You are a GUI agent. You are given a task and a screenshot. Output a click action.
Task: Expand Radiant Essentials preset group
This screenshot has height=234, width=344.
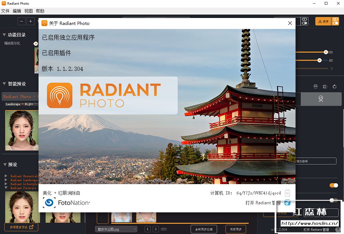(x=6, y=176)
